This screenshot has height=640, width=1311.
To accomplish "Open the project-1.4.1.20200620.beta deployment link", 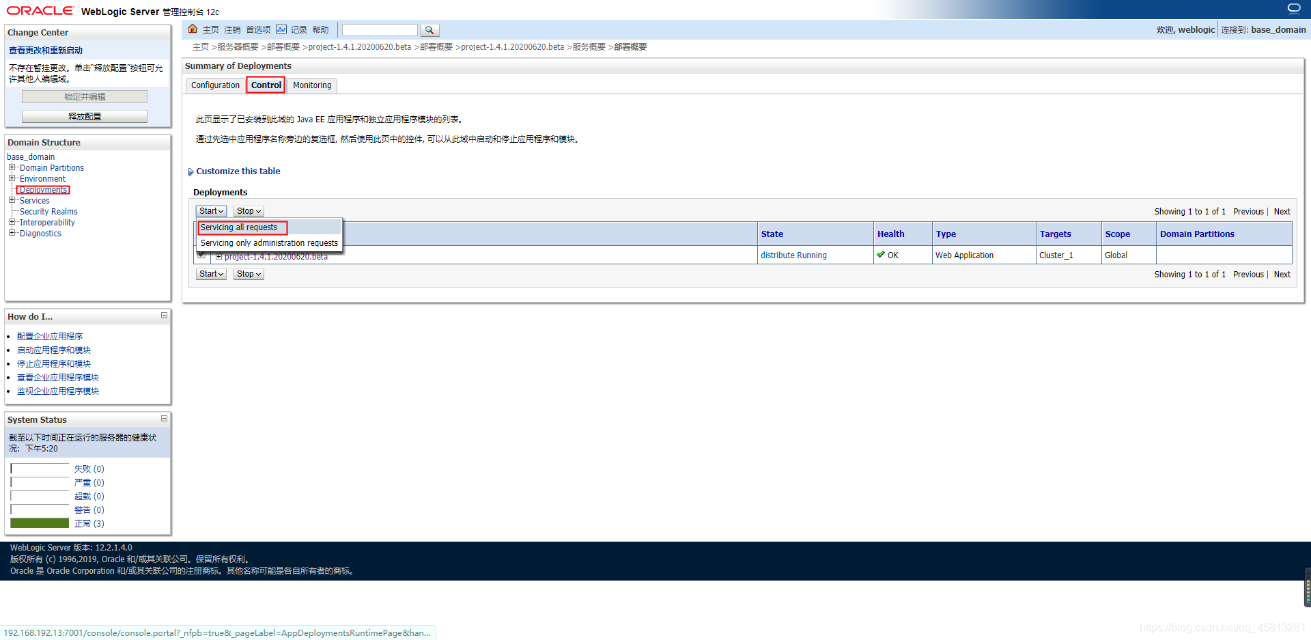I will pyautogui.click(x=276, y=257).
